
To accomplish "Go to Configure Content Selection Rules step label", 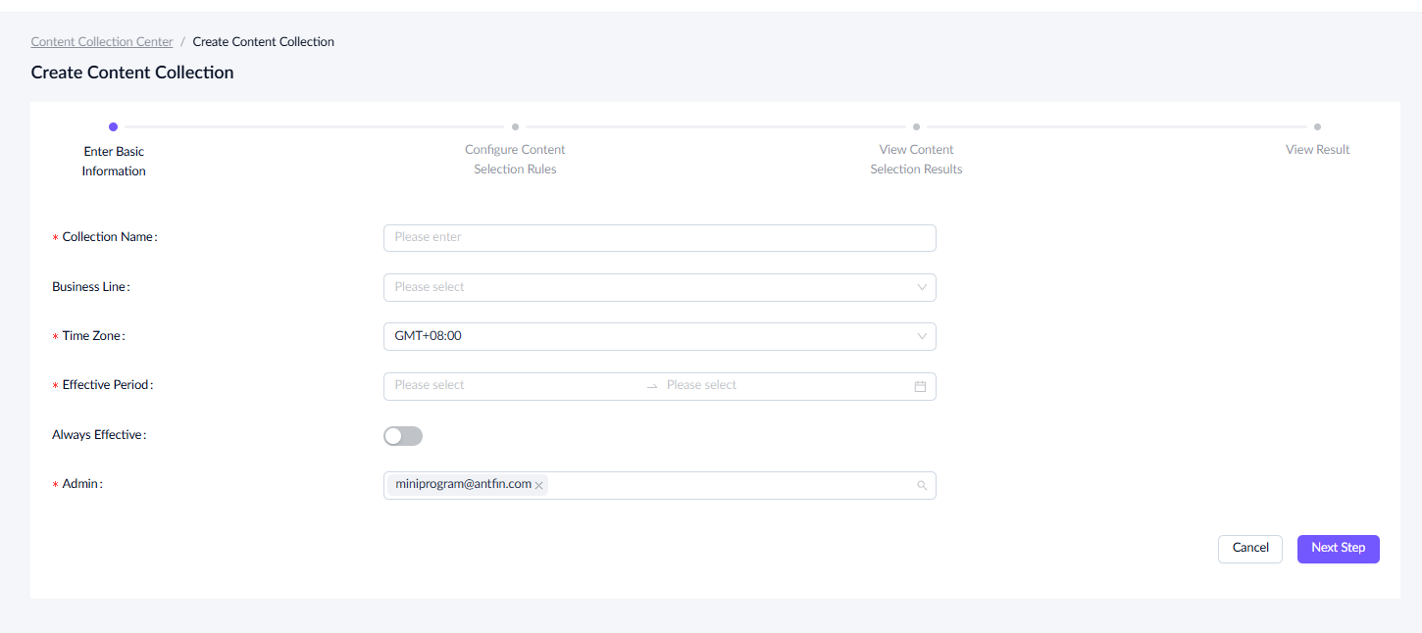I will (515, 160).
